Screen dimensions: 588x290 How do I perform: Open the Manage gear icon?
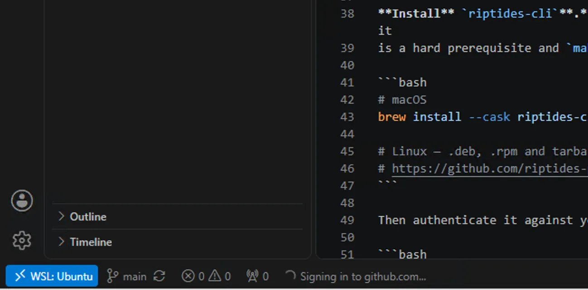point(22,240)
